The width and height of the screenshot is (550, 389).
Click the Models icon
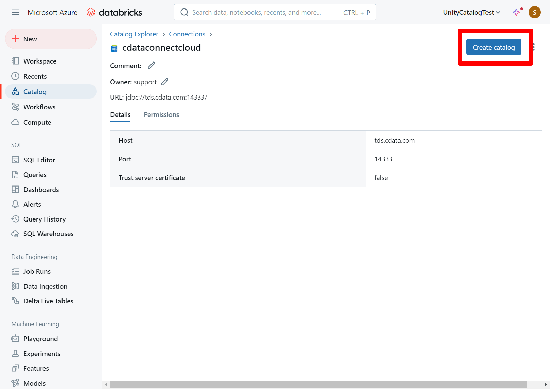(15, 383)
